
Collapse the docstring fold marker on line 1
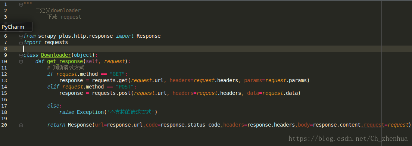pos(21,4)
